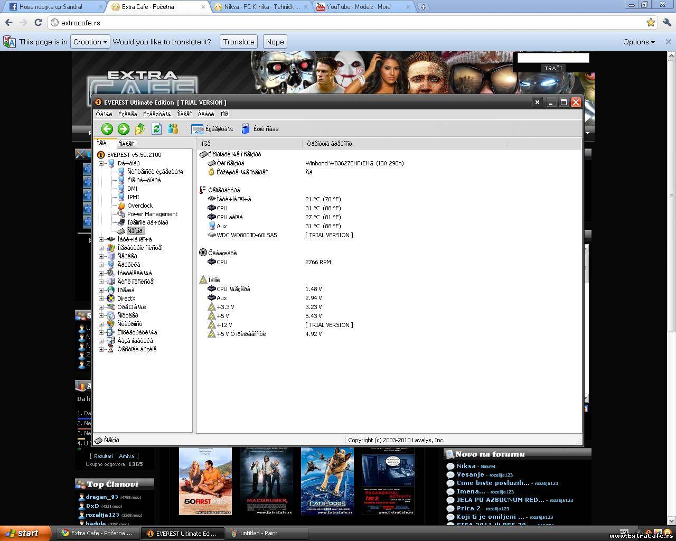
Task: Open the third menu in EVEREST menu bar
Action: pos(157,114)
